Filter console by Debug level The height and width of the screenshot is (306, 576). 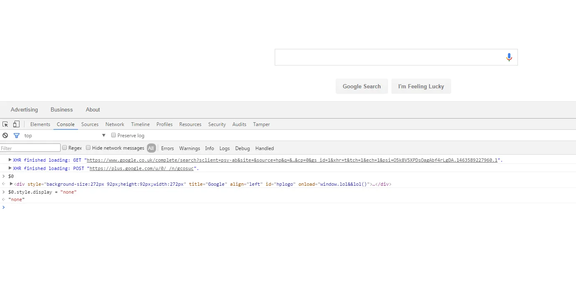(243, 148)
